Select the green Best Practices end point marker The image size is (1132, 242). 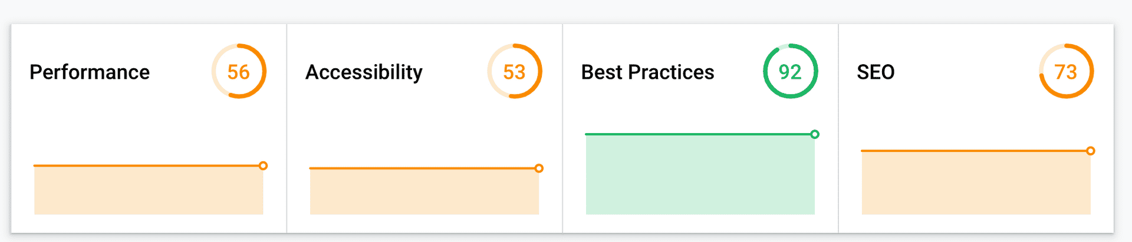pyautogui.click(x=815, y=134)
